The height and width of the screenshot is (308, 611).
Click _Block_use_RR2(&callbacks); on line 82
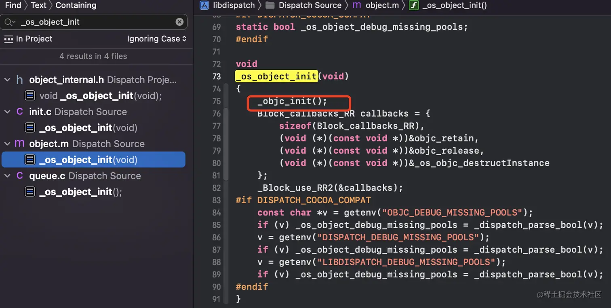[331, 187]
